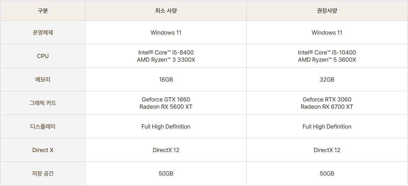Click the Geforce GTX 1660 text

(x=166, y=100)
